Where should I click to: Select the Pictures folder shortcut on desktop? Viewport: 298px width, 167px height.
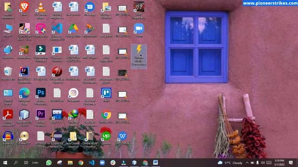106,10
